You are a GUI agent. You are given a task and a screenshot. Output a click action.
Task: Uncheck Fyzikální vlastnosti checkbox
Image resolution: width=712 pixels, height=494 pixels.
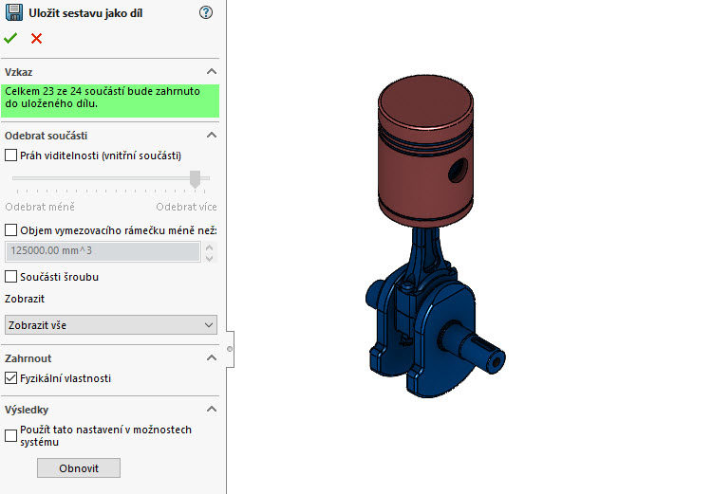point(10,378)
